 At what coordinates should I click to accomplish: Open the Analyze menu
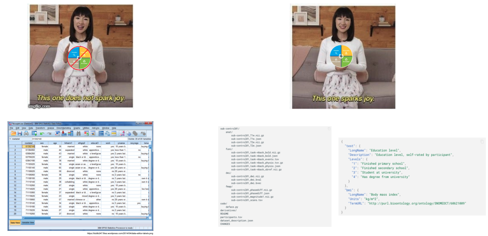point(51,128)
